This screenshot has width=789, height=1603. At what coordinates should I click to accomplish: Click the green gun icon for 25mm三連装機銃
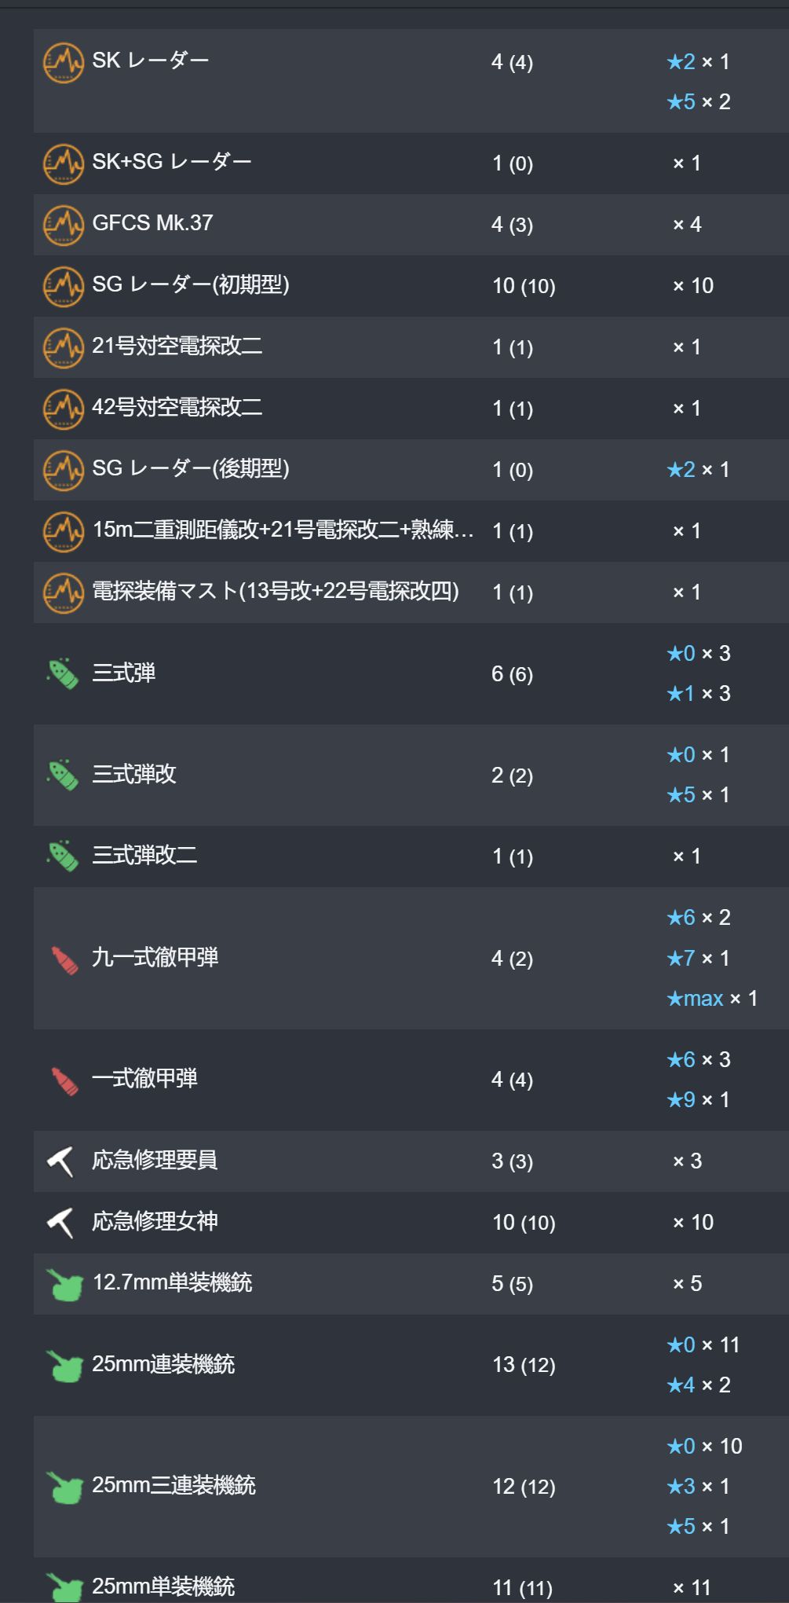[x=64, y=1487]
